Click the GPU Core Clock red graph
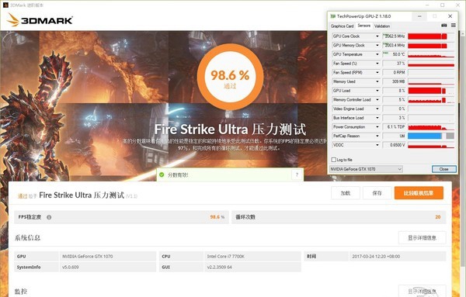The height and width of the screenshot is (297, 466). [x=431, y=36]
